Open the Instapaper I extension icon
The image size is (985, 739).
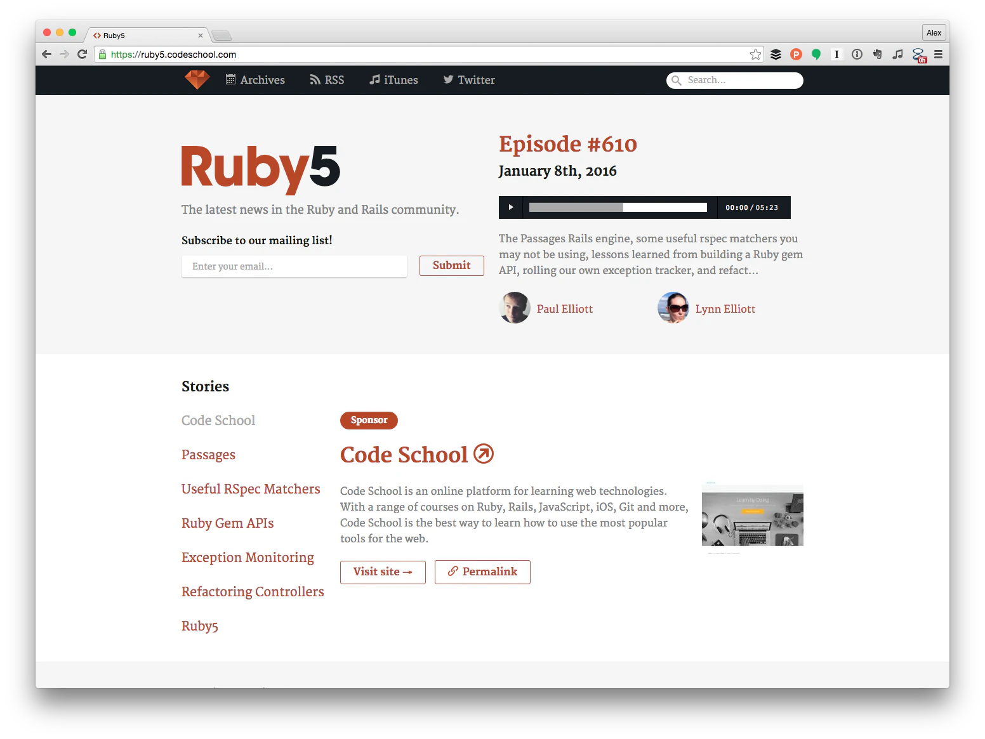836,55
